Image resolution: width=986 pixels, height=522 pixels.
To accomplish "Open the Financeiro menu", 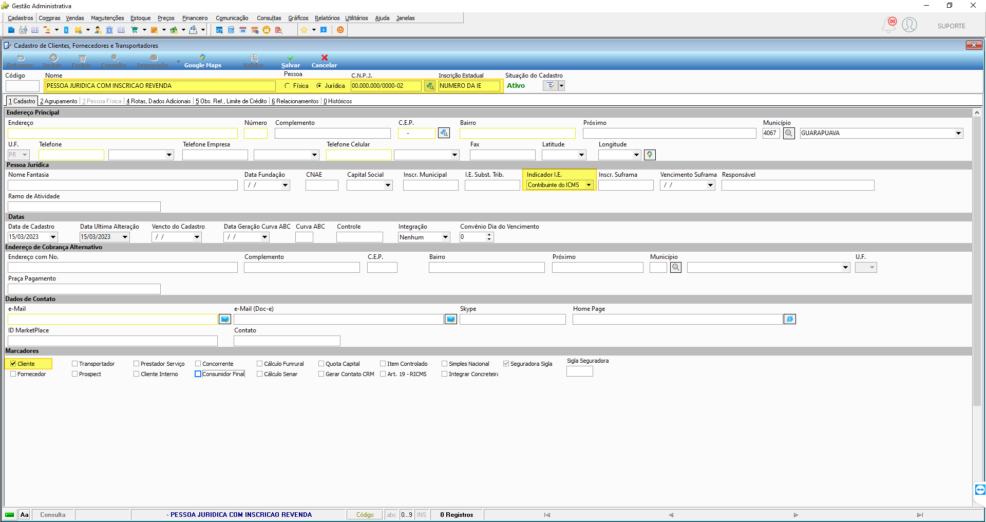I will (x=195, y=18).
